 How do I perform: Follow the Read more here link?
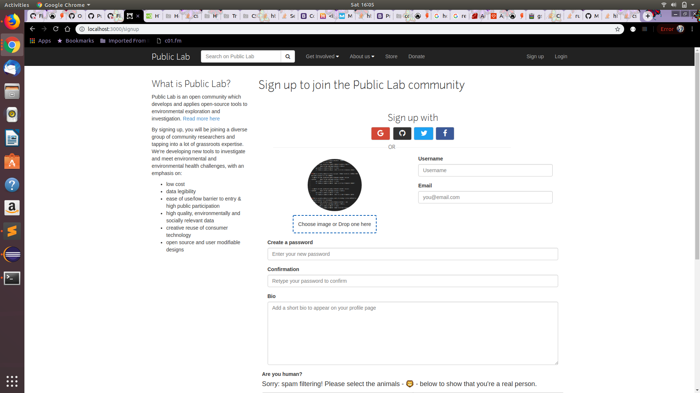pyautogui.click(x=201, y=119)
